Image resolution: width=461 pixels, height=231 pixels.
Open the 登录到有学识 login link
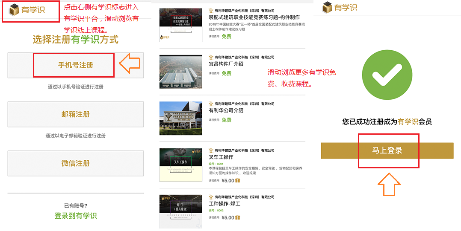coord(76,216)
